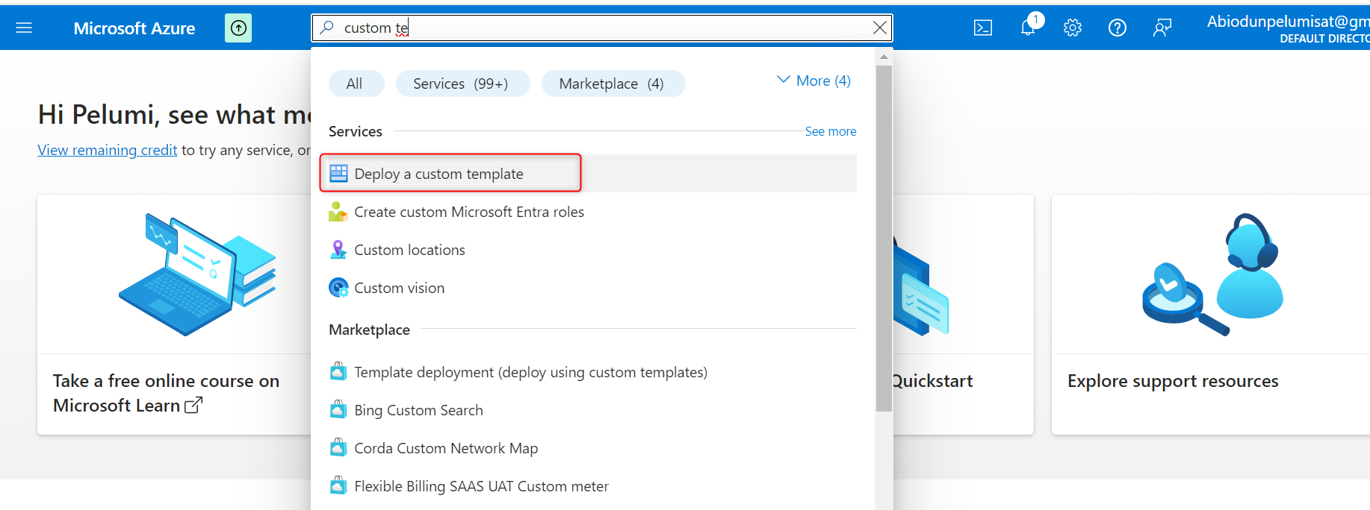
Task: Click the Custom locations pin icon
Action: tap(338, 250)
